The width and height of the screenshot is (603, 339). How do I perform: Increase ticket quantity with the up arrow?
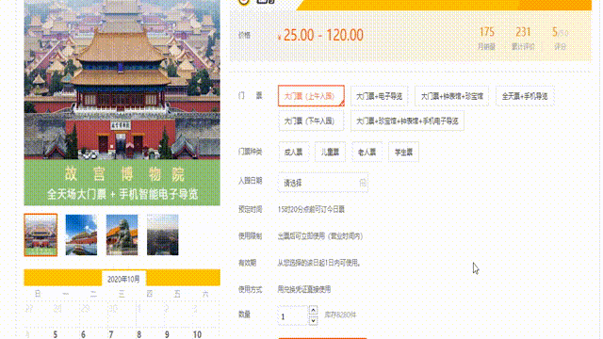click(314, 310)
